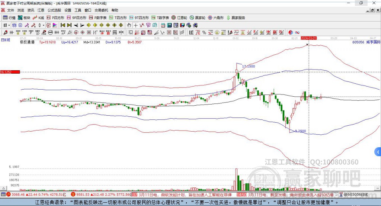The width and height of the screenshot is (381, 206).
Task: Click the Bt=5.3507 channel value
Action: pyautogui.click(x=135, y=42)
